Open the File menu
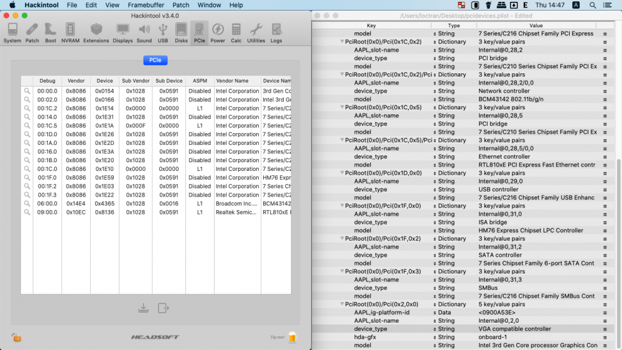Image resolution: width=622 pixels, height=350 pixels. [72, 5]
